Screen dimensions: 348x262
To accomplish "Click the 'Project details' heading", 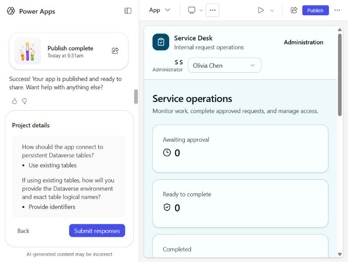I will pyautogui.click(x=31, y=125).
